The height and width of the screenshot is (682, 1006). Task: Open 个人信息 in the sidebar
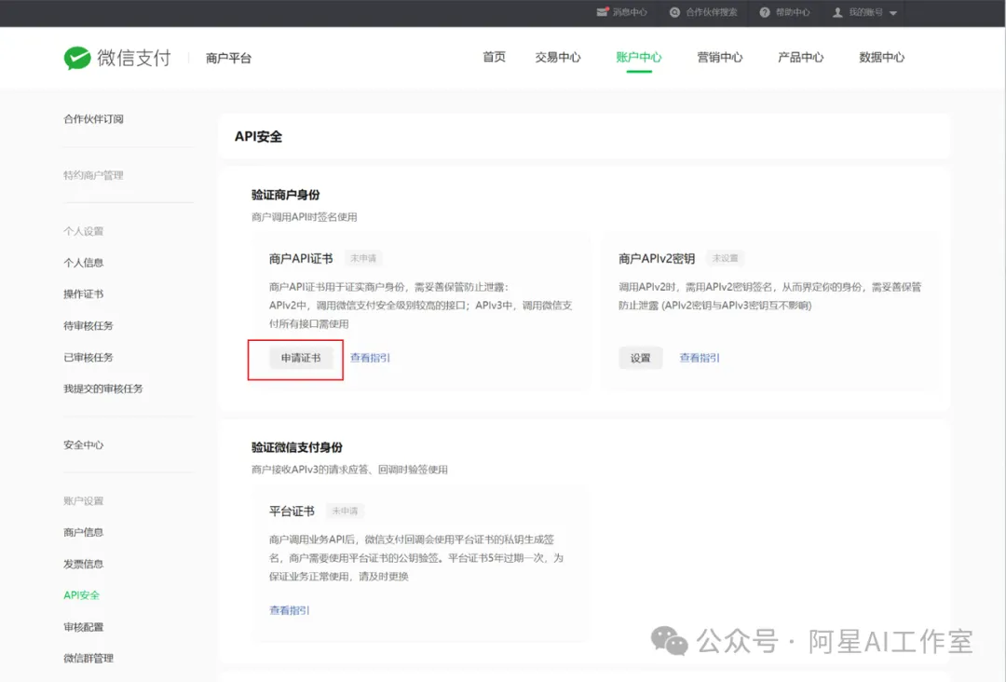click(84, 263)
